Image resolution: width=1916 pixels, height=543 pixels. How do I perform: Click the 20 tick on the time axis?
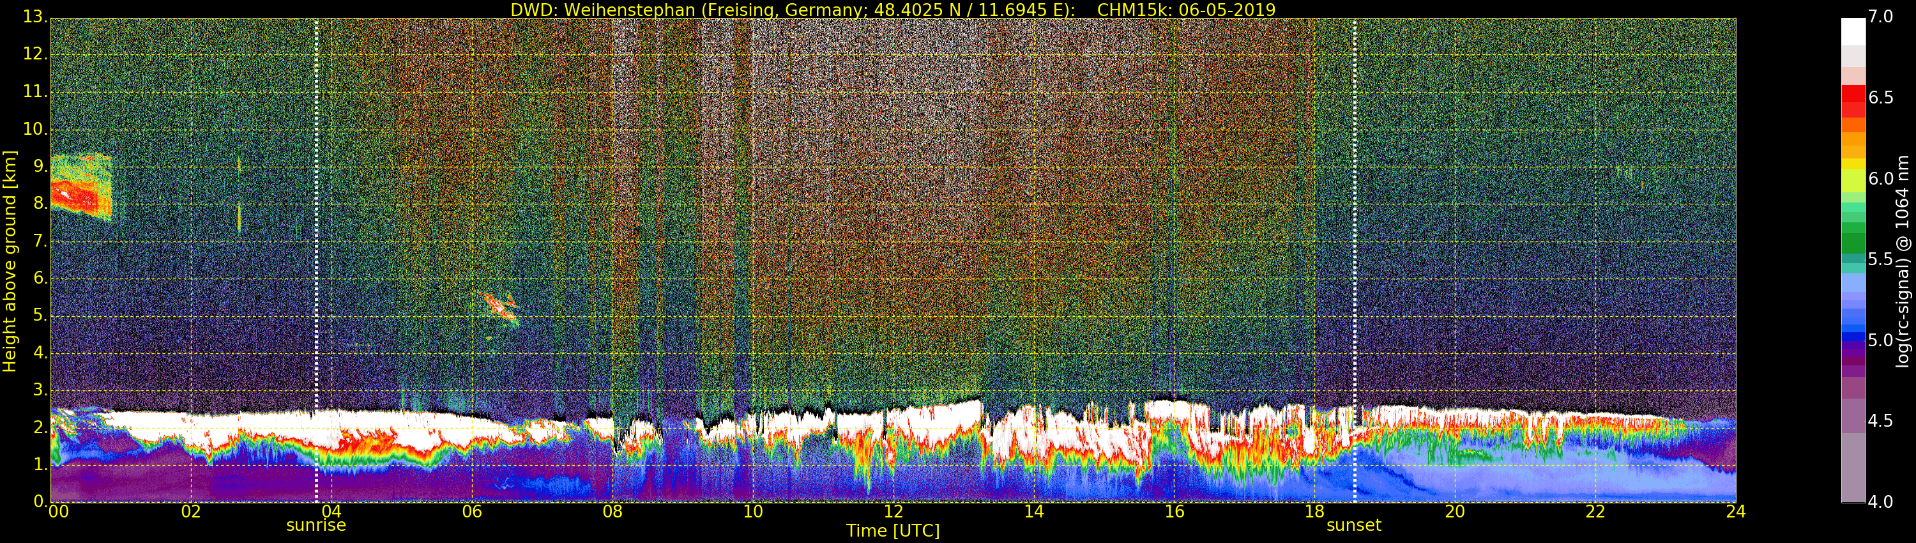pos(1454,512)
